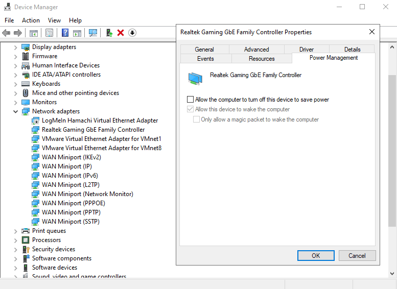Scan for hardware changes toolbar icon
The image size is (397, 289).
click(x=93, y=33)
